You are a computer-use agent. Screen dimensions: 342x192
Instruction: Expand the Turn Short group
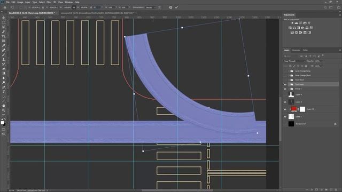click(x=289, y=80)
